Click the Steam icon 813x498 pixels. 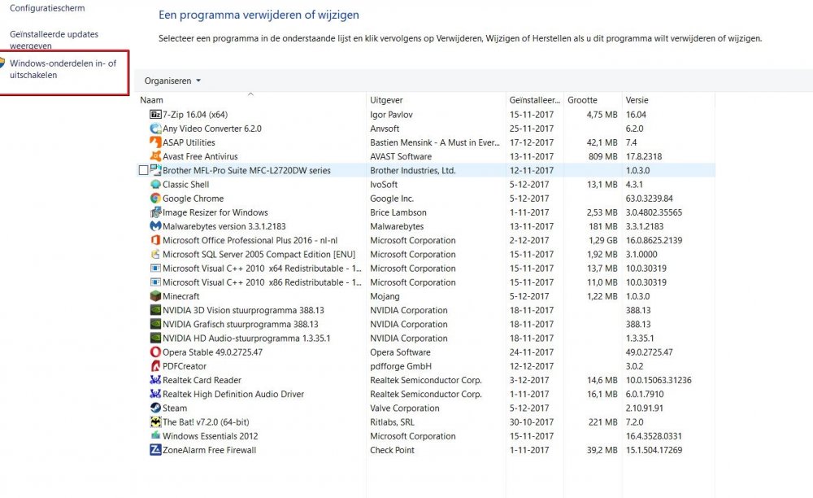click(155, 408)
